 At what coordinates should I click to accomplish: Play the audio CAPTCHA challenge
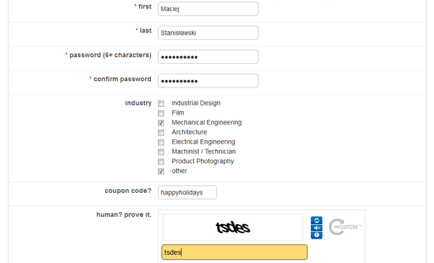point(316,228)
